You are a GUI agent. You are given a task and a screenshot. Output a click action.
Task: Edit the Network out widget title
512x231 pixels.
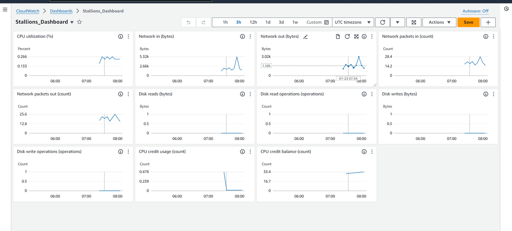[x=305, y=37]
